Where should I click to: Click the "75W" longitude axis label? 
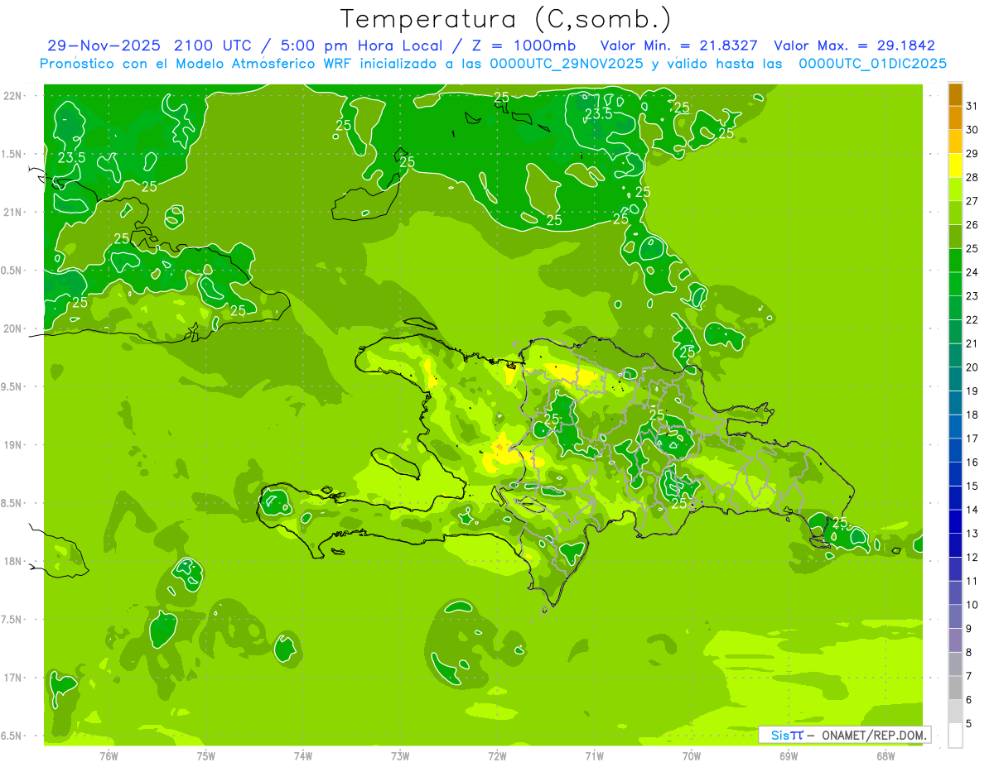(x=206, y=756)
